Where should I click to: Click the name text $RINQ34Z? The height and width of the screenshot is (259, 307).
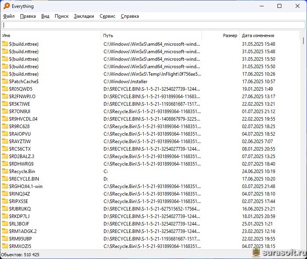coord(19,194)
